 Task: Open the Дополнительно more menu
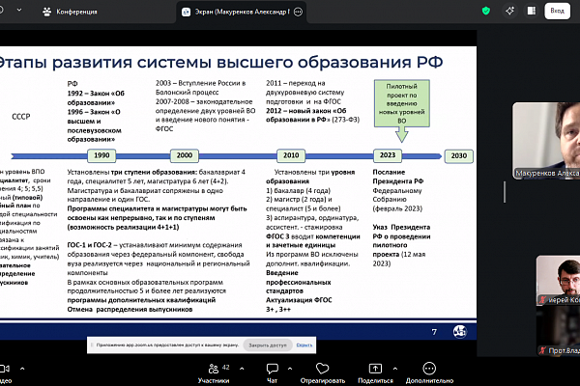[429, 373]
